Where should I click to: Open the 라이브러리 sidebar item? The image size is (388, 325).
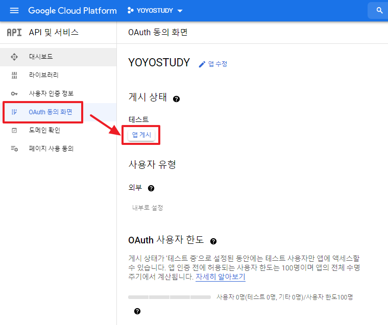point(58,75)
